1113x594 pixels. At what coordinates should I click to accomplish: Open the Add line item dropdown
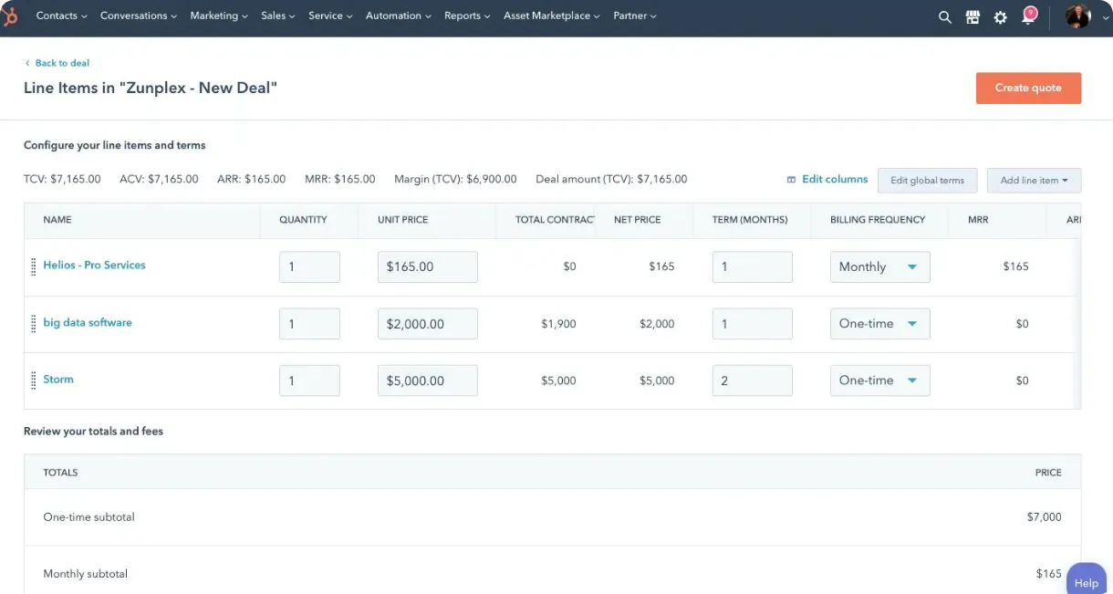[x=1034, y=180]
